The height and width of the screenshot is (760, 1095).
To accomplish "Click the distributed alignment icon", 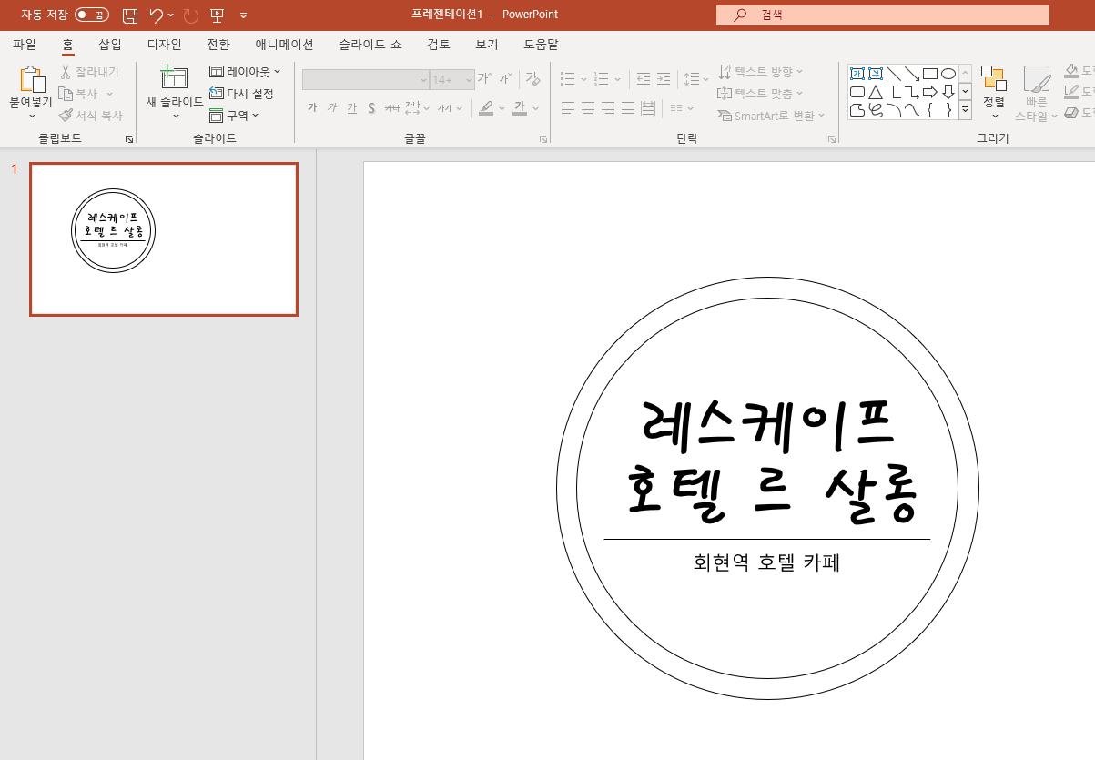I will pos(648,108).
